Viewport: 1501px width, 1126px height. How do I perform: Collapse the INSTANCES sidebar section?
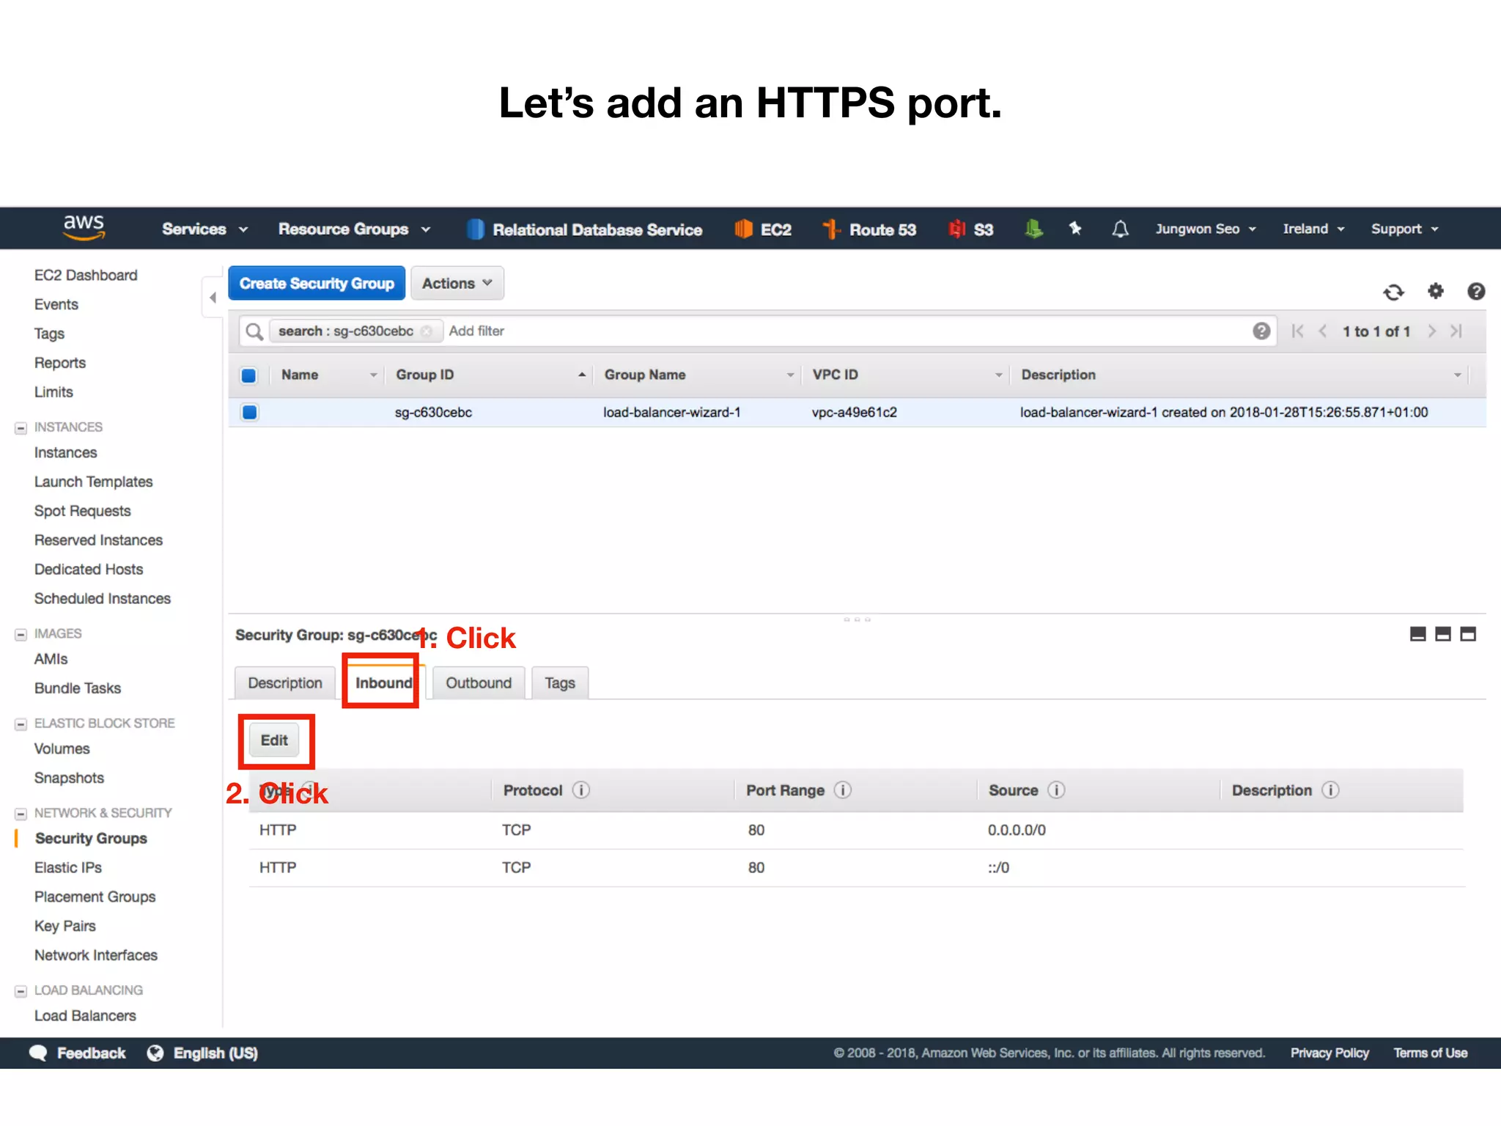tap(21, 427)
